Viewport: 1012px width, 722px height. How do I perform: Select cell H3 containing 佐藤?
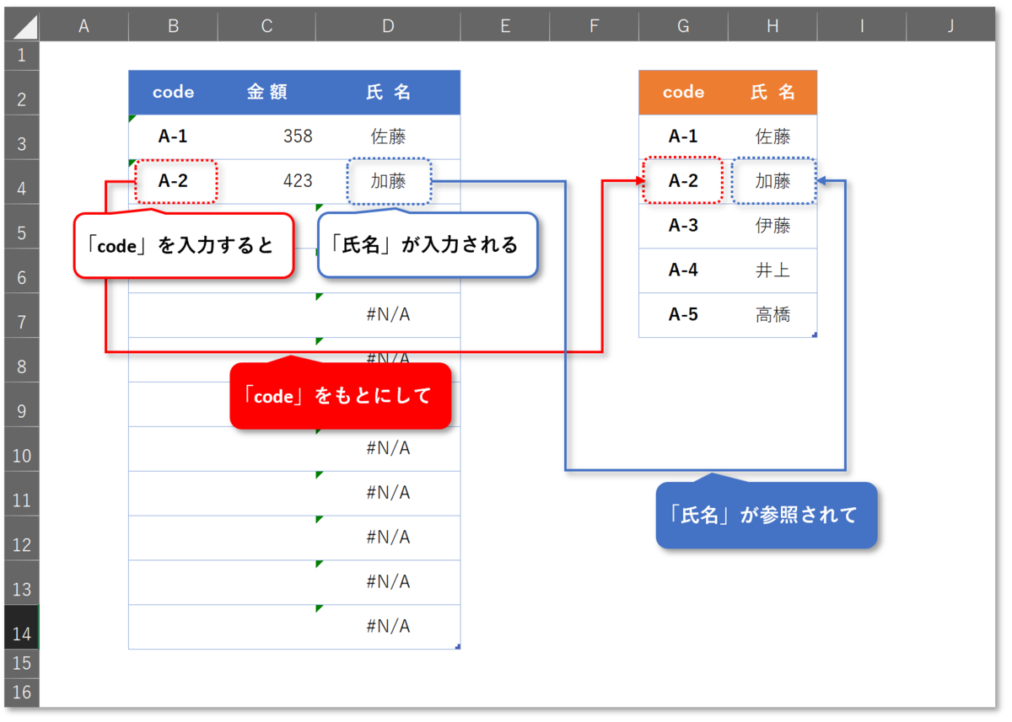pos(772,137)
